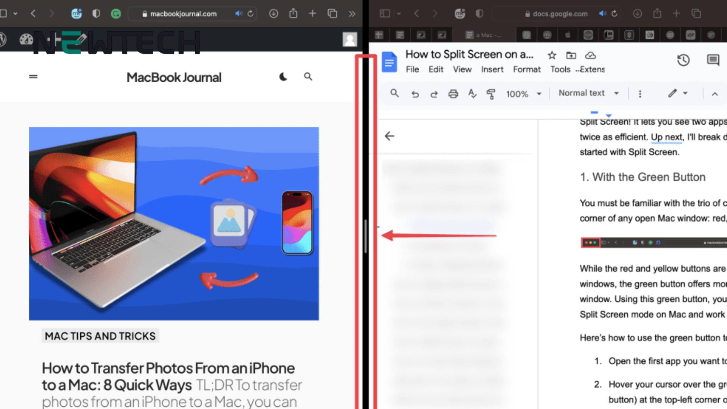This screenshot has height=409, width=727.
Task: Mute audio in the macbookjournal.com address bar
Action: pos(239,14)
